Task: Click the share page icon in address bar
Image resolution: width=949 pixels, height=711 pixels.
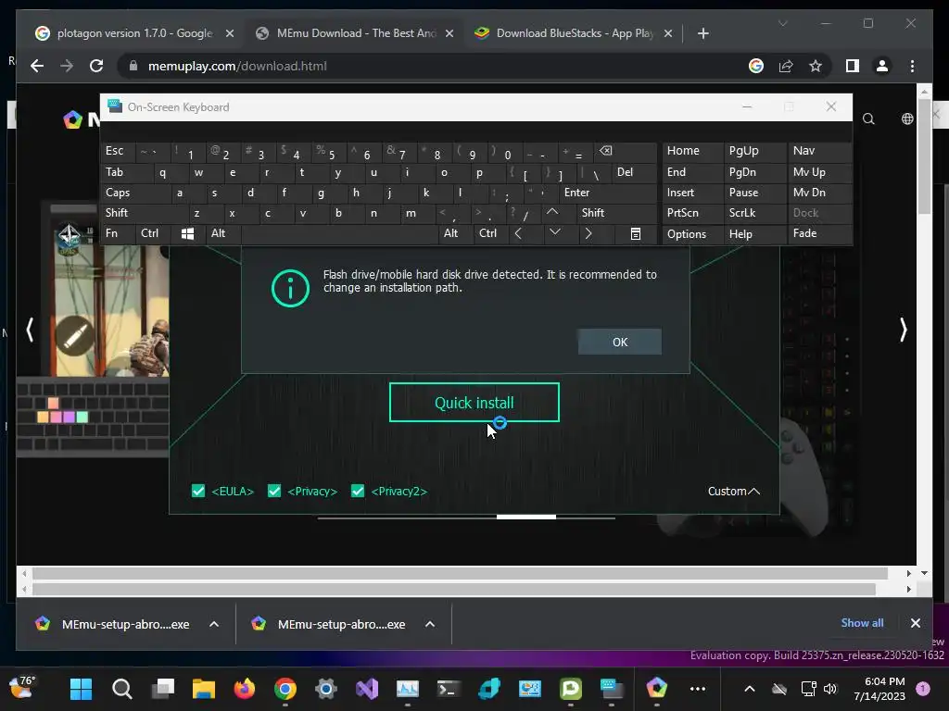Action: coord(786,66)
